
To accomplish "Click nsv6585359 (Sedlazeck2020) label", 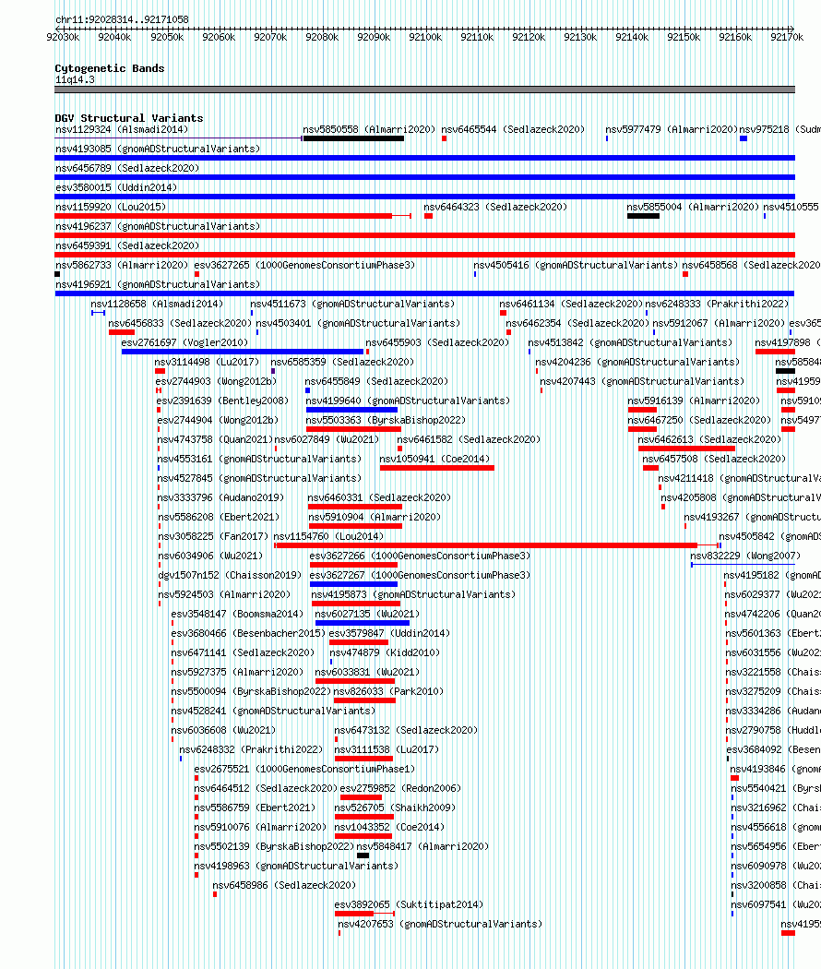I will (x=342, y=362).
